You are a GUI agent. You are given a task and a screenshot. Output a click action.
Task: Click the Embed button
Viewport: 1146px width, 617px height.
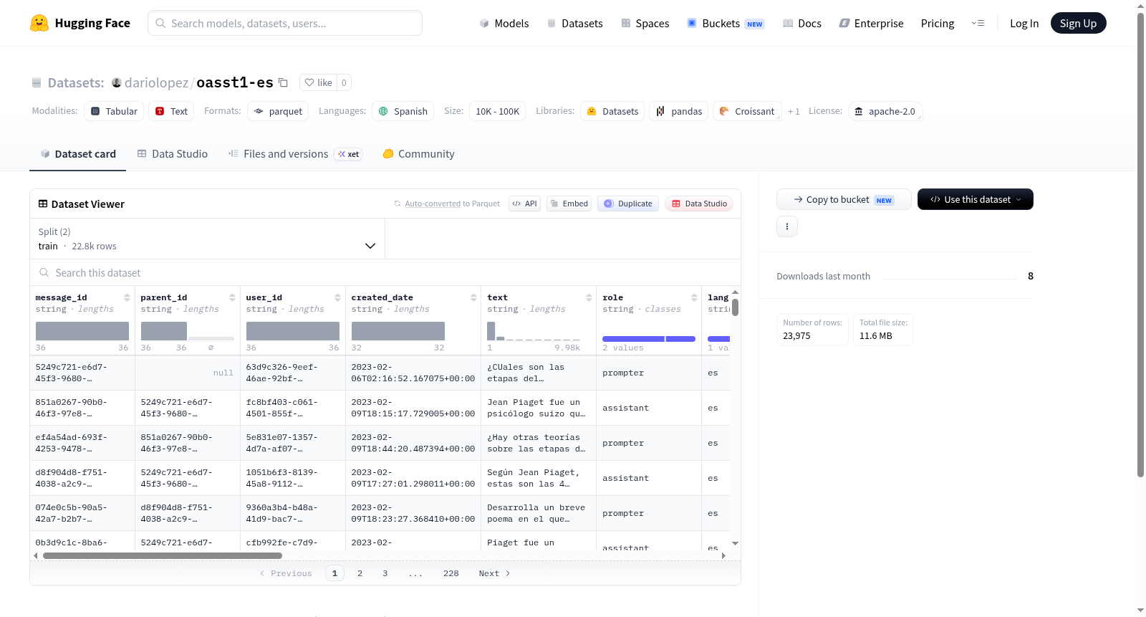569,204
